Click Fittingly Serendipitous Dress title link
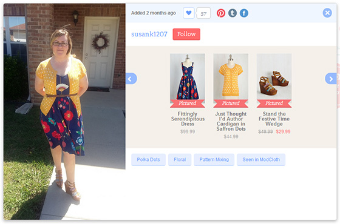340x224 pixels. click(x=188, y=119)
